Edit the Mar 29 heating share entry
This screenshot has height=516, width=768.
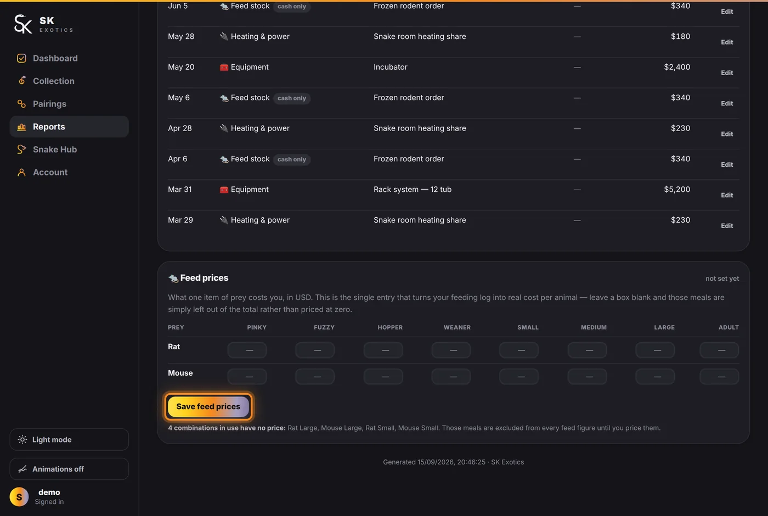click(x=727, y=226)
